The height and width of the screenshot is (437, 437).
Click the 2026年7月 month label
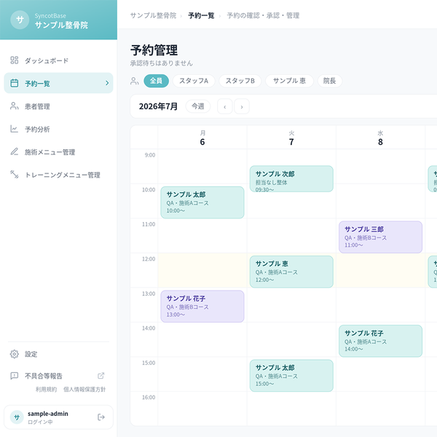[158, 106]
